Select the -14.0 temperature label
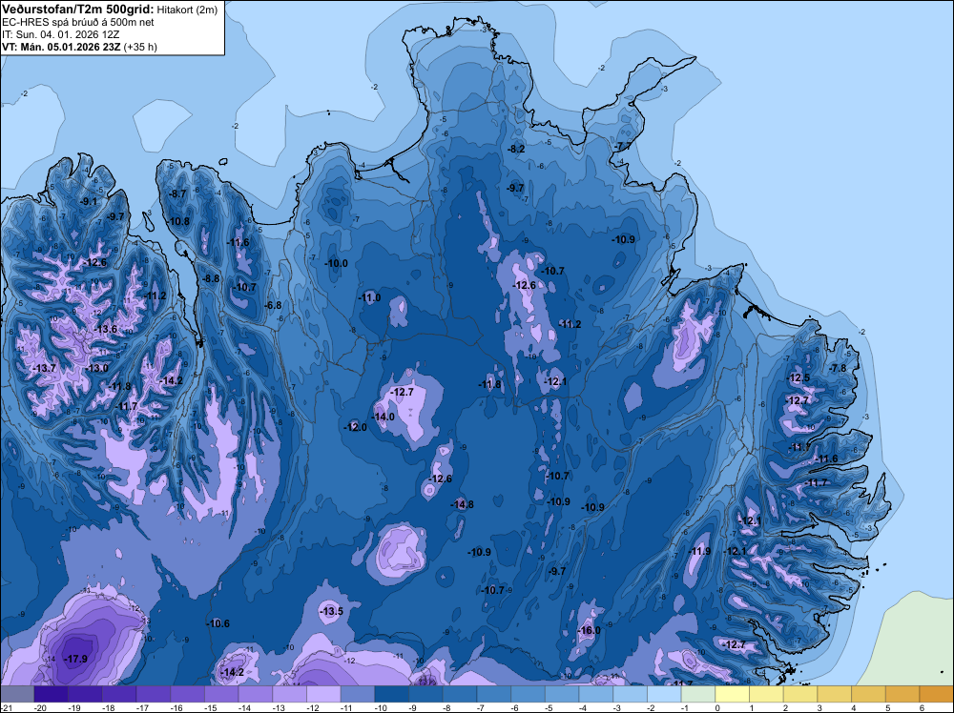Viewport: 954px width, 713px height. point(384,417)
